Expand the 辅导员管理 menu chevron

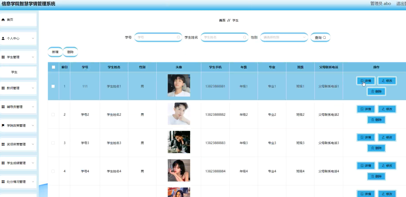coord(33,107)
